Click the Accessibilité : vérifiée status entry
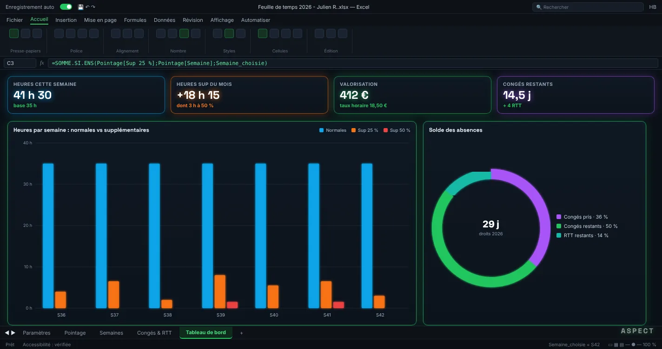Viewport: 662px width, 349px height. click(x=47, y=345)
